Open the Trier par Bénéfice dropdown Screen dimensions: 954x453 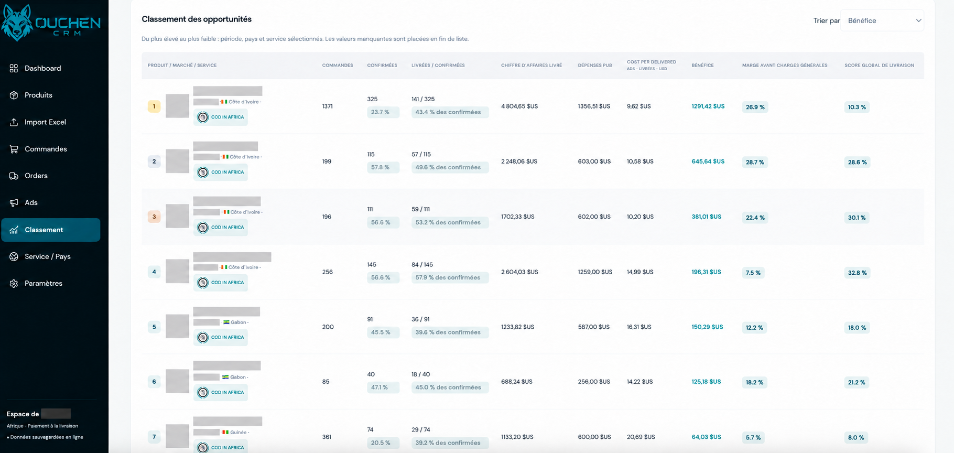[882, 20]
